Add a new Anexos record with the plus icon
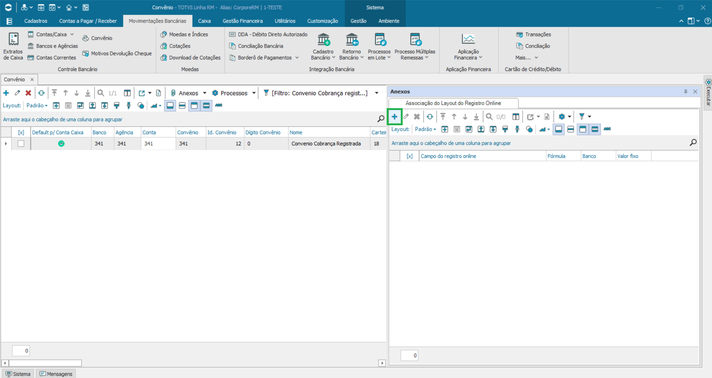Image resolution: width=712 pixels, height=378 pixels. 394,117
